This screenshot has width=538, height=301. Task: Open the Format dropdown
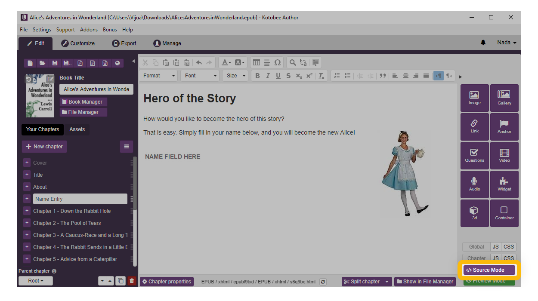pos(159,76)
